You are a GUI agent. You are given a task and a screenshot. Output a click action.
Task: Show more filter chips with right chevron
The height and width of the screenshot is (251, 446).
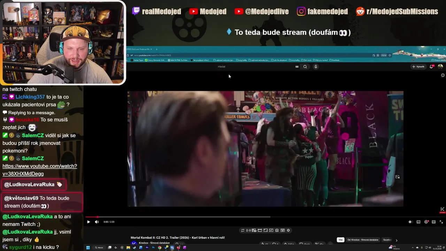pos(396,240)
